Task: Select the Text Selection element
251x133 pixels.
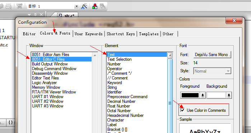Action: tap(137, 59)
